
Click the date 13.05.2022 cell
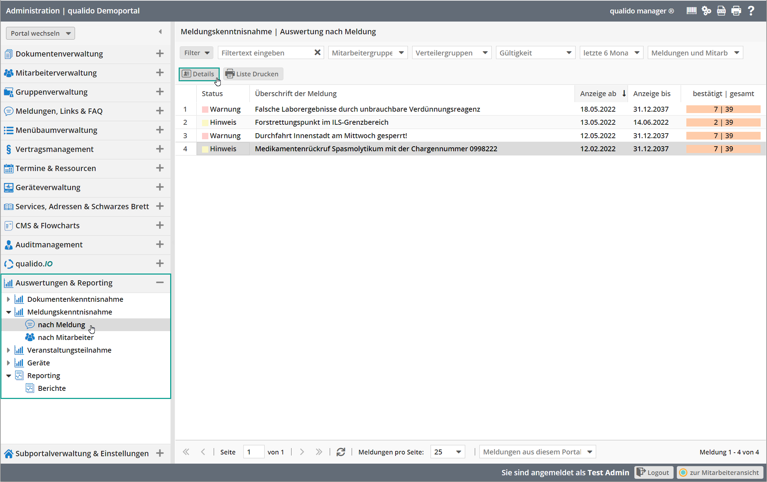point(598,122)
